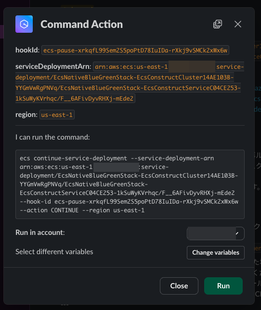The height and width of the screenshot is (310, 261).
Task: Open the Run in account dropdown
Action: point(216,233)
